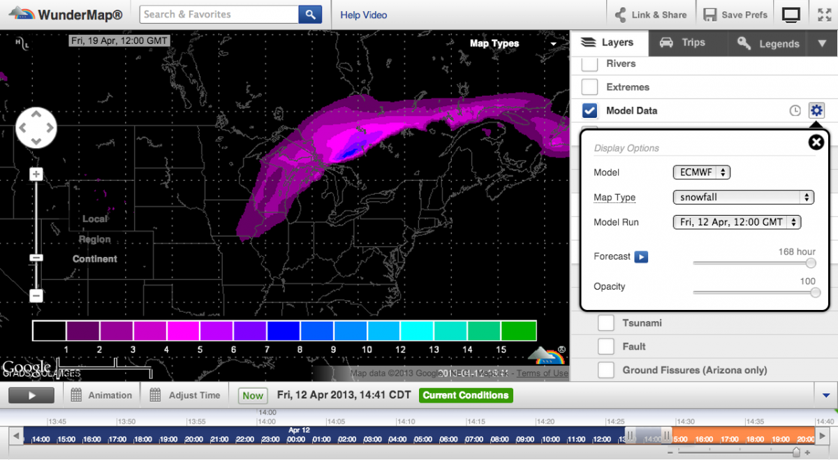Enable the Rivers layer checkbox

(x=590, y=64)
